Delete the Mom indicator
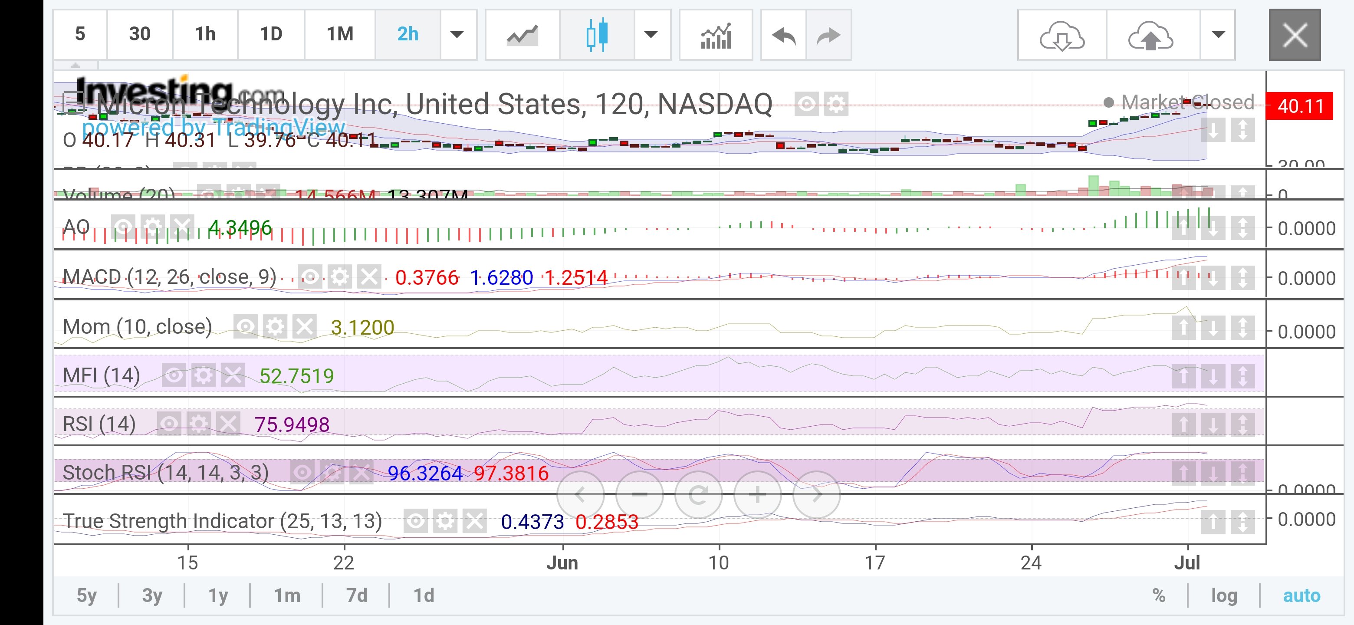 pos(304,326)
